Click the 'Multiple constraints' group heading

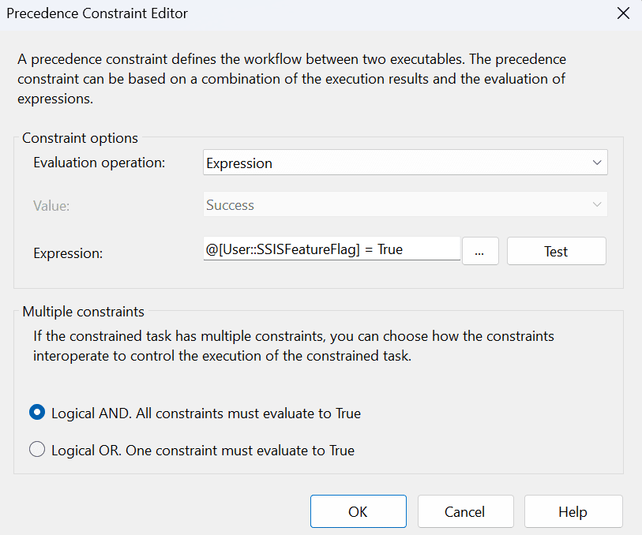[83, 312]
